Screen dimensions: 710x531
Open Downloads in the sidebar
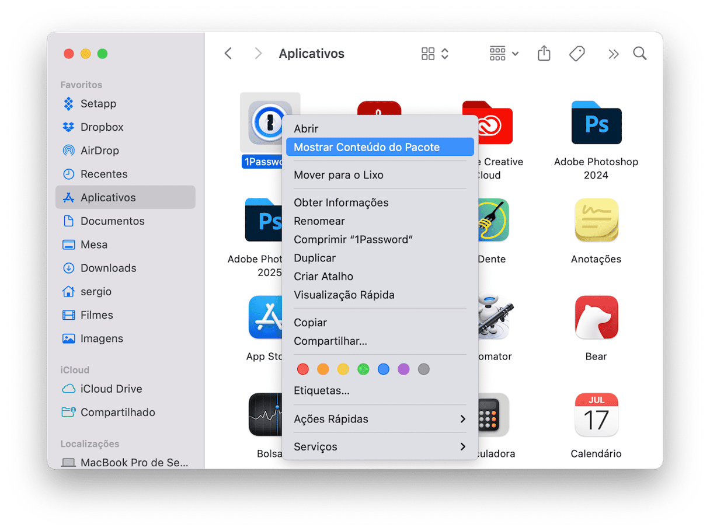[x=108, y=268]
